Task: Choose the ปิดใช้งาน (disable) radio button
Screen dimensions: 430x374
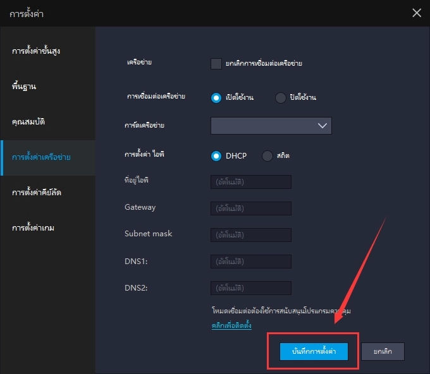Action: pos(281,97)
